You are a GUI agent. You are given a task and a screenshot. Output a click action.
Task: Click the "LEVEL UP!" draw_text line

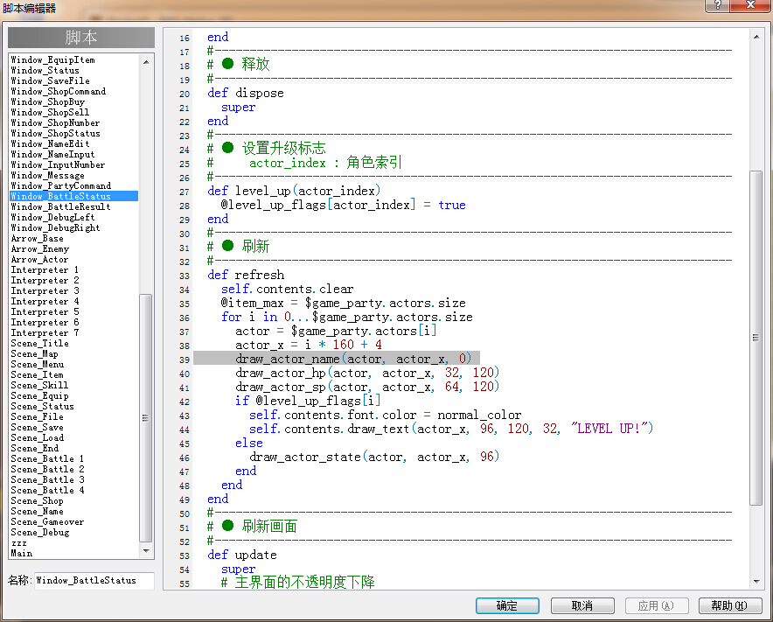pos(451,429)
